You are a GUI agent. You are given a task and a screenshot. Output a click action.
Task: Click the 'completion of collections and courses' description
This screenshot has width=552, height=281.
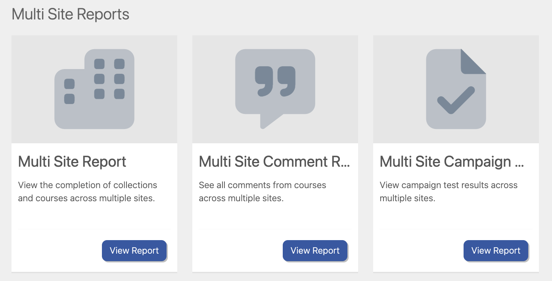[88, 192]
